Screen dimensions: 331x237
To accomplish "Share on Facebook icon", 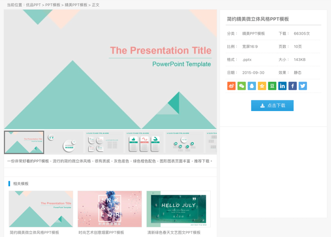I will 293,86.
